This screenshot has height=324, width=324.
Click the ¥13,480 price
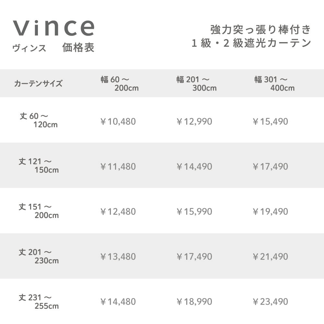pyautogui.click(x=118, y=257)
